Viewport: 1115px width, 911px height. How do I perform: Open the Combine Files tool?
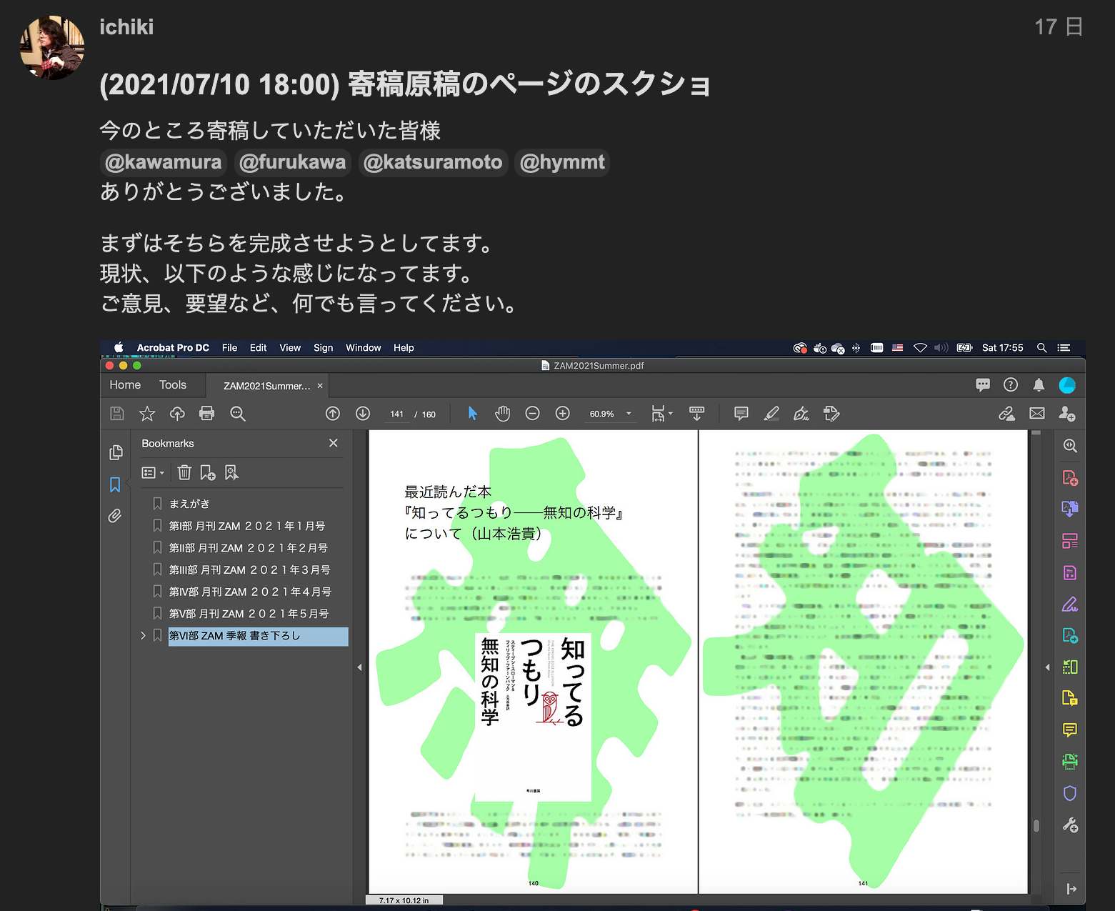point(1070,509)
